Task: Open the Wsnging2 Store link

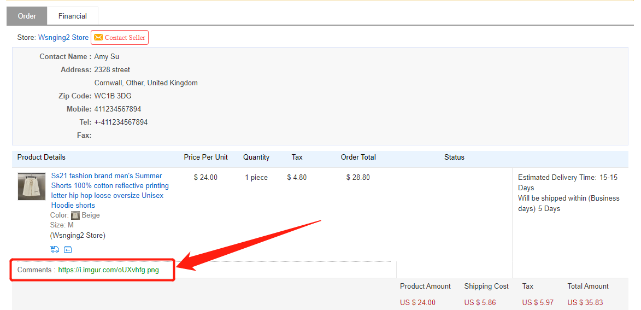Action: coord(63,38)
